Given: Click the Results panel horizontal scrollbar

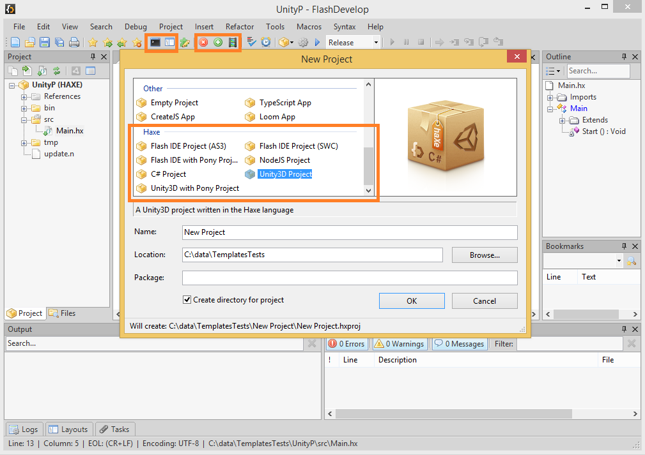Looking at the screenshot, I should point(454,414).
